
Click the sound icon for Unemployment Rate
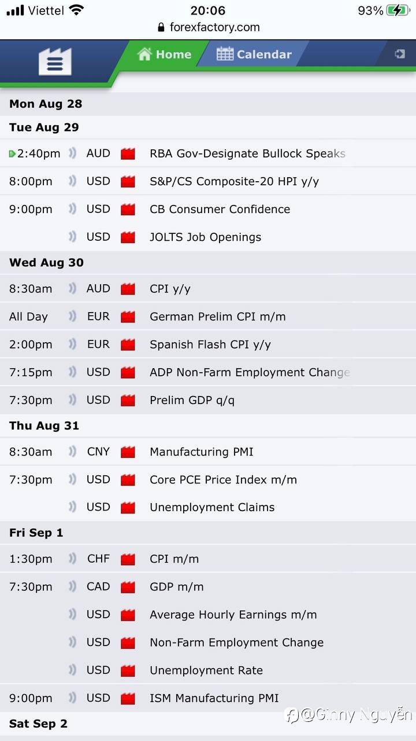pos(72,670)
